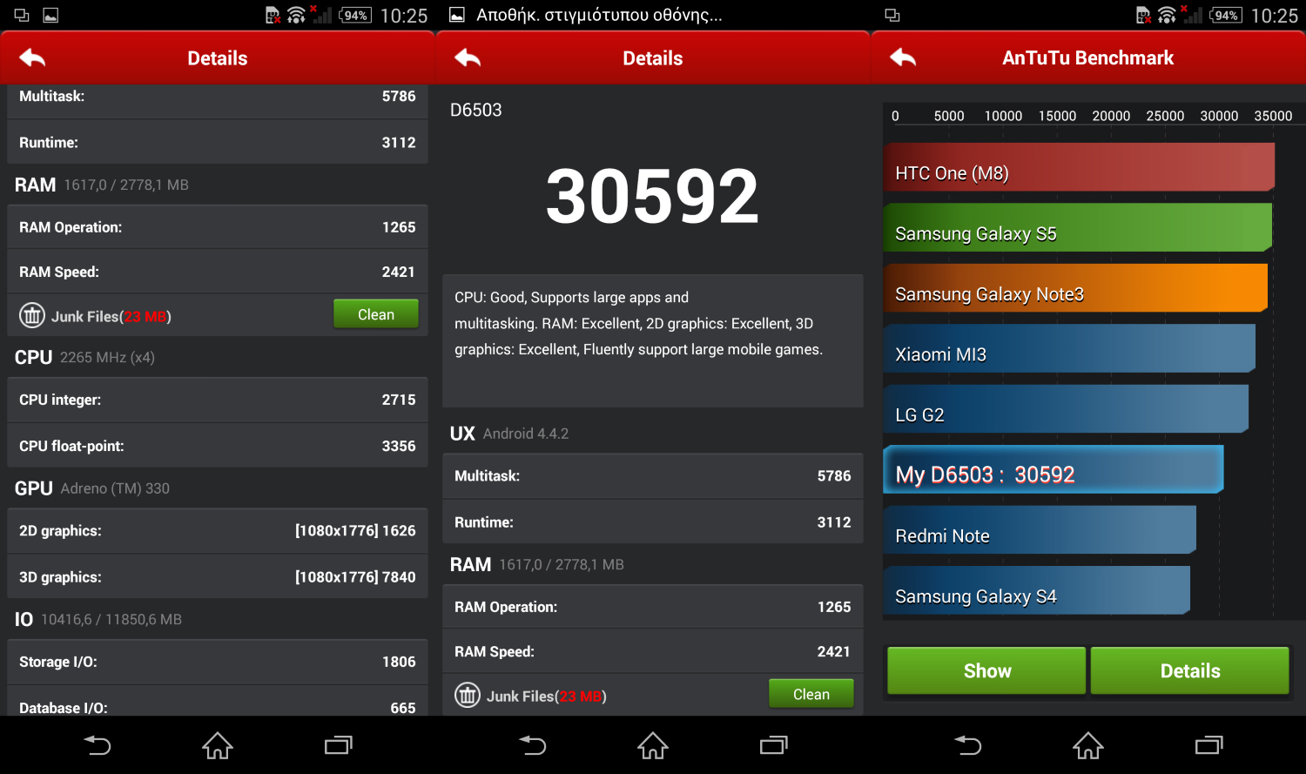
Task: Tap Runtime row in middle screen
Action: 653,522
